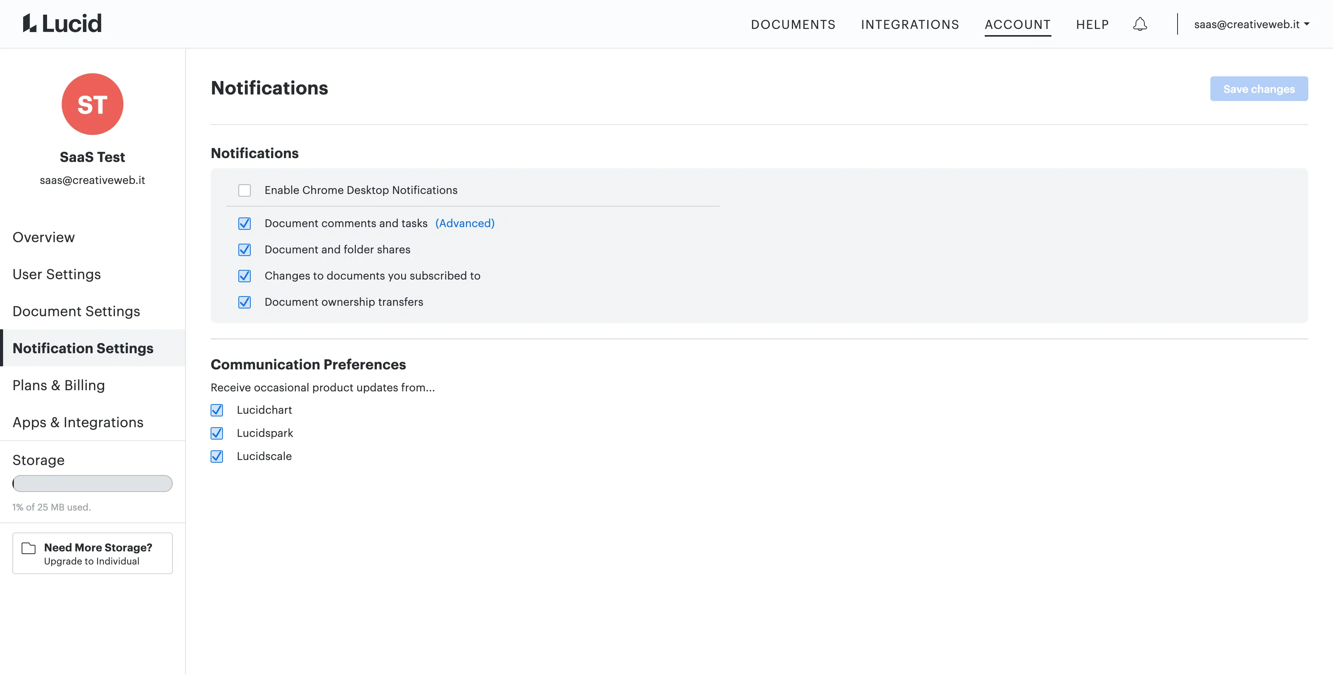Image resolution: width=1333 pixels, height=674 pixels.
Task: Uncheck Document ownership transfers
Action: pos(245,302)
